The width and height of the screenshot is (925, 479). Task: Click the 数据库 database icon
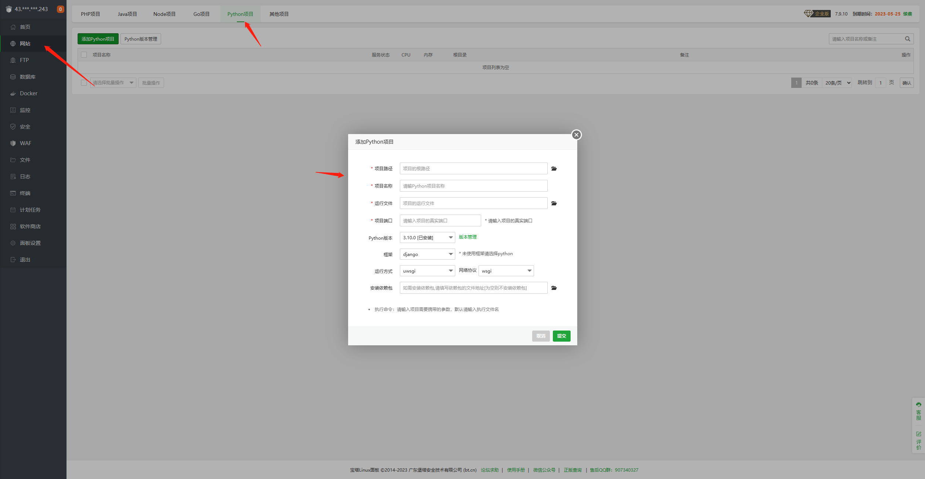pyautogui.click(x=13, y=77)
